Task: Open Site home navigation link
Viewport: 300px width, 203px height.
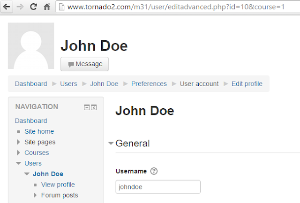Action: pos(39,131)
